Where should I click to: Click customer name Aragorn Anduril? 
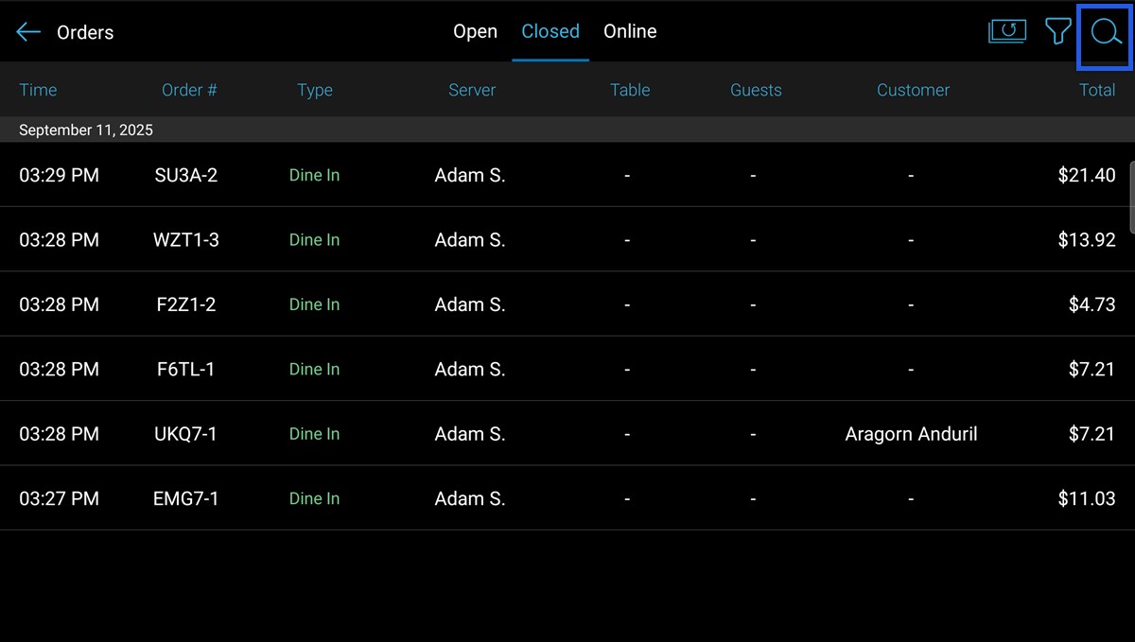coord(911,434)
